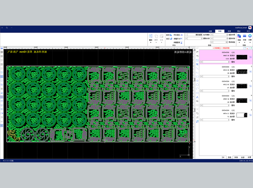Switch to the 常用 ribbon tab
Image resolution: width=253 pixels, height=188 pixels.
[229, 31]
